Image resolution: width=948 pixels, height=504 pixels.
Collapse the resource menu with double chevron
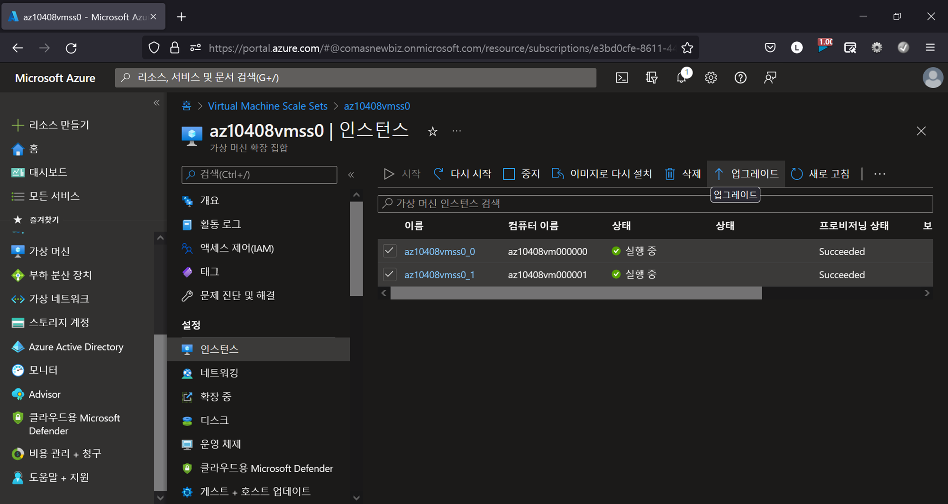click(351, 175)
